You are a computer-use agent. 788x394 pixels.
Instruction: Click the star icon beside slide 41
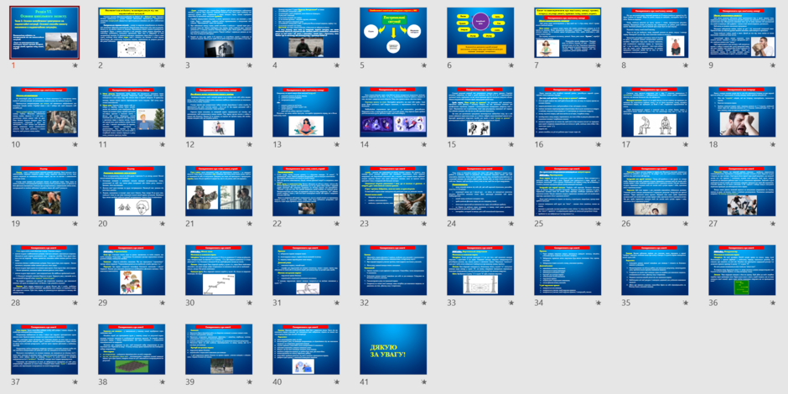[423, 382]
